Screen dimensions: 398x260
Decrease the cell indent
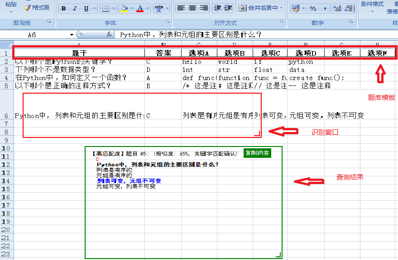217,8
